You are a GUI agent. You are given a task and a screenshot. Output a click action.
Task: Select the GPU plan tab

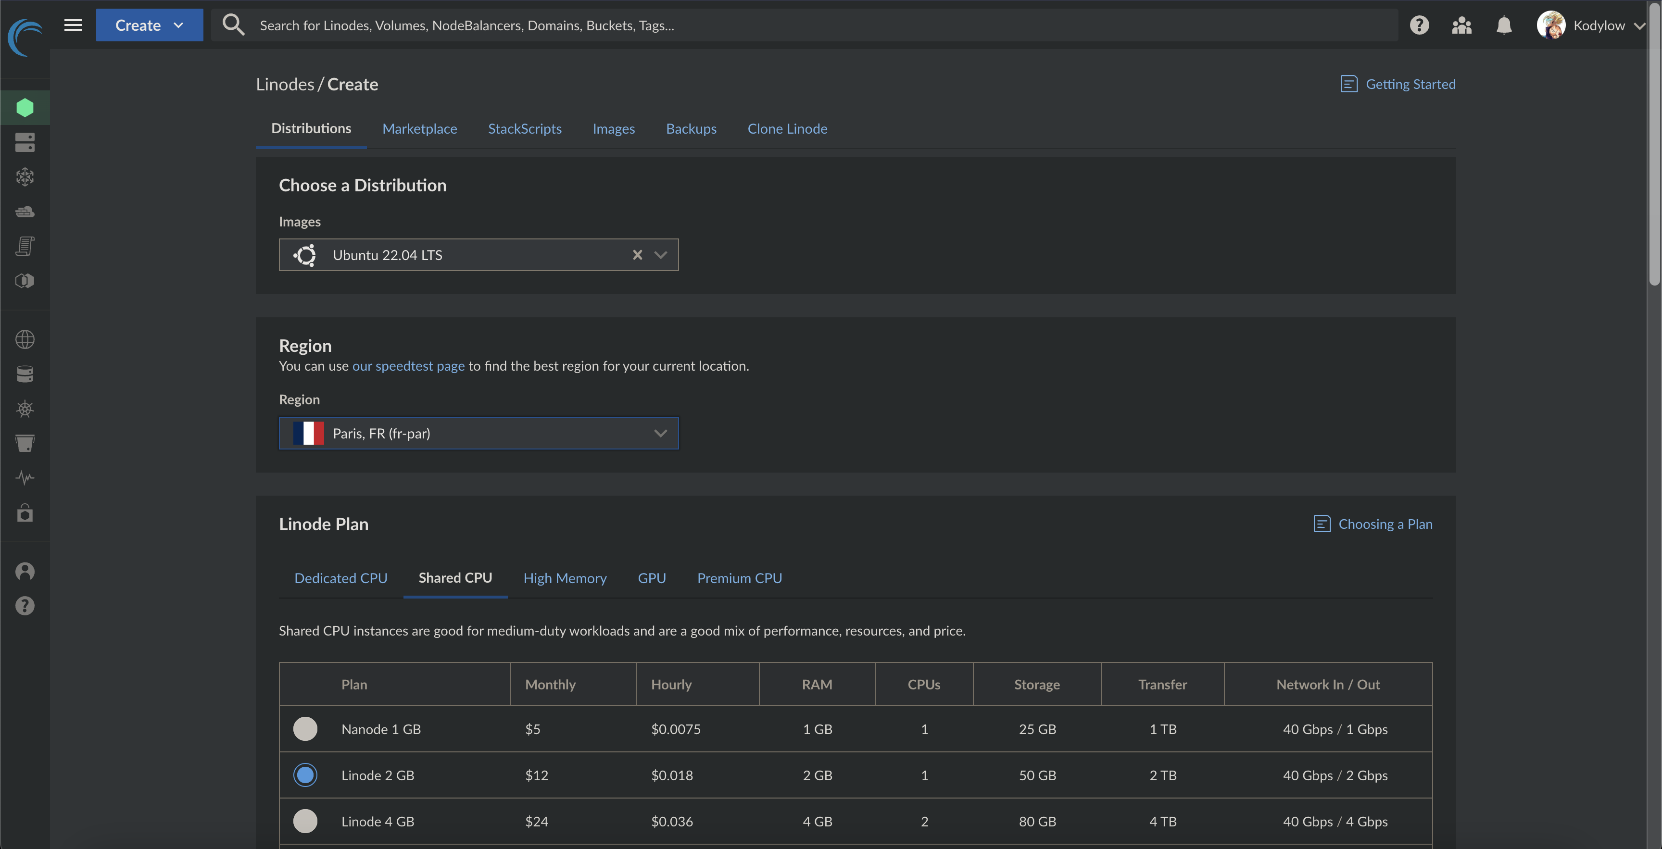pyautogui.click(x=652, y=578)
